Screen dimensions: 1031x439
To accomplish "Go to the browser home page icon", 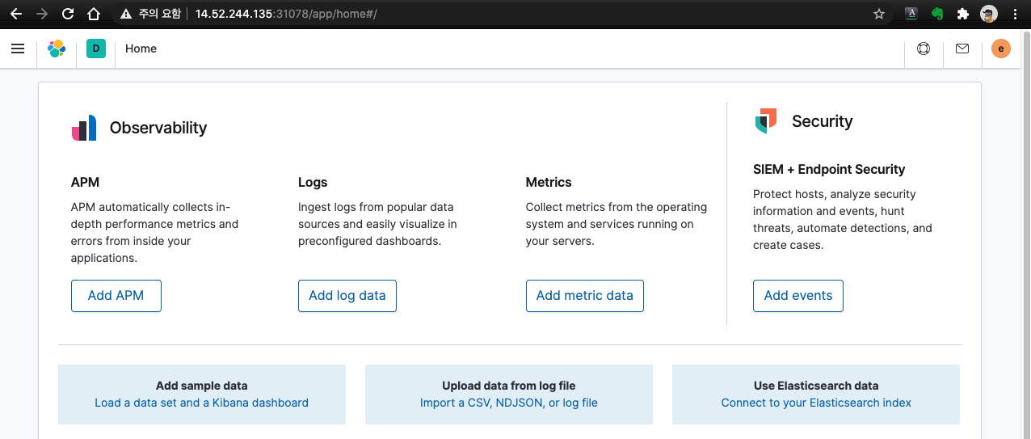I will coord(94,14).
